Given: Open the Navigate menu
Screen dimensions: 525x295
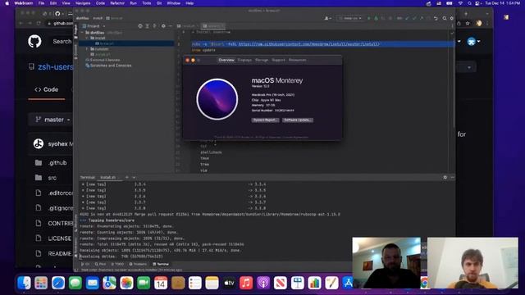Looking at the screenshot, I should point(83,3).
